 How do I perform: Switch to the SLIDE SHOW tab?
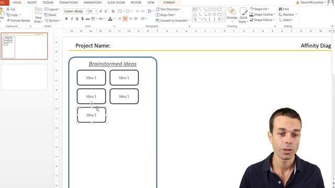point(116,3)
